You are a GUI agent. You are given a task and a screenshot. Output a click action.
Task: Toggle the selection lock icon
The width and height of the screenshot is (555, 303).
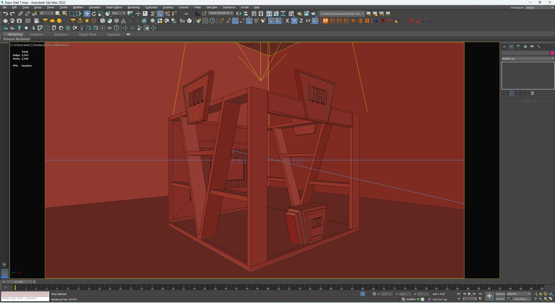368,294
